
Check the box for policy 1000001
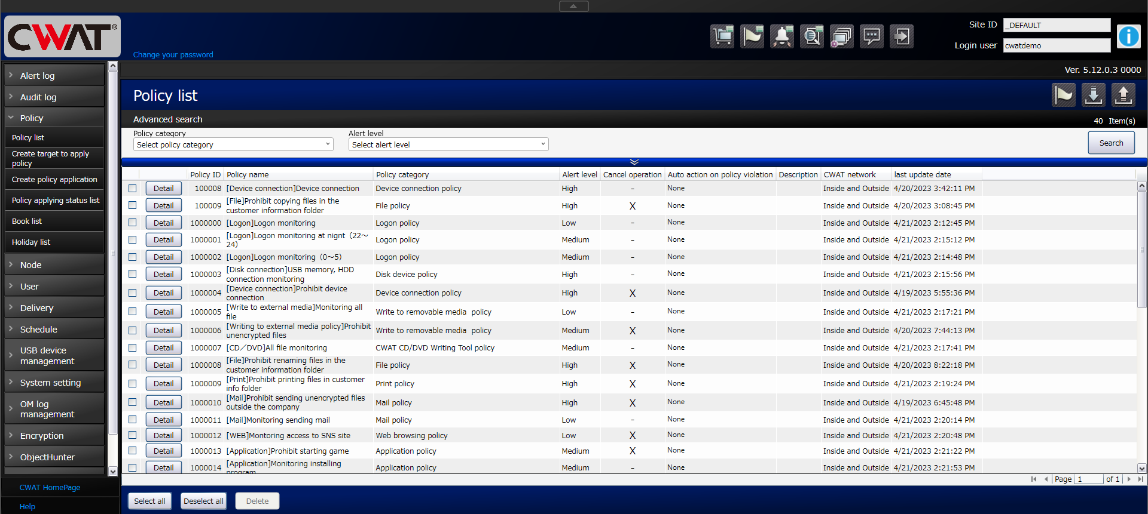[x=133, y=239]
